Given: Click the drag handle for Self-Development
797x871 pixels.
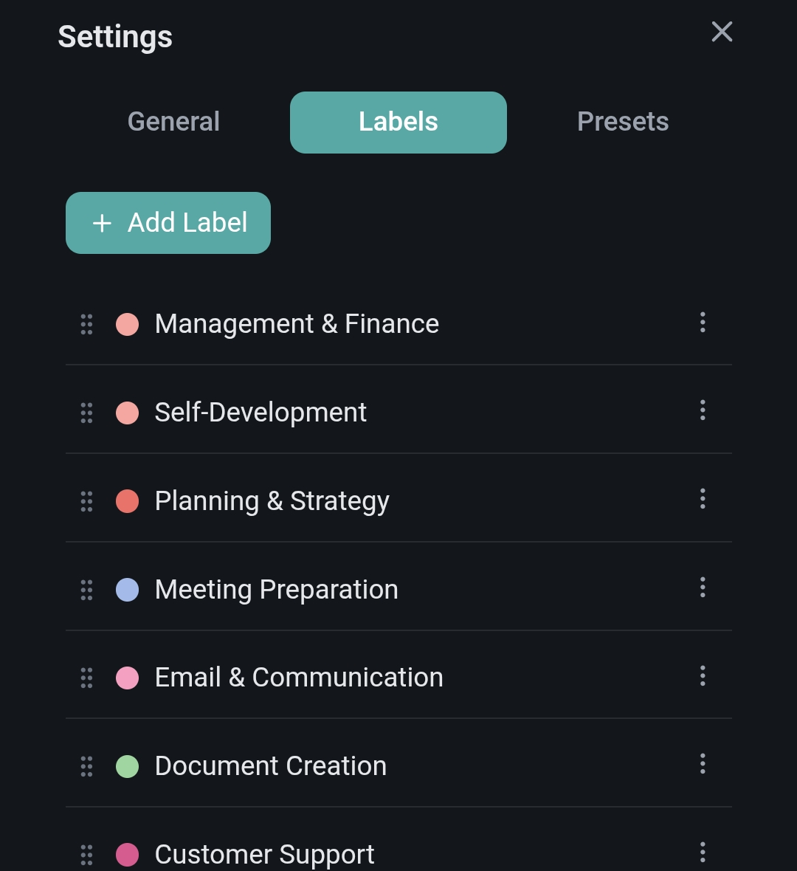Looking at the screenshot, I should point(86,413).
